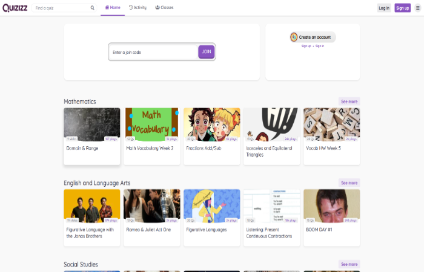Click the plays badge on Isosceles Triangles card

point(291,139)
